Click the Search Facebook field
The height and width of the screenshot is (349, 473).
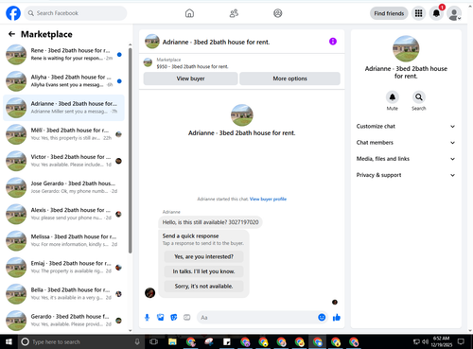pyautogui.click(x=76, y=13)
